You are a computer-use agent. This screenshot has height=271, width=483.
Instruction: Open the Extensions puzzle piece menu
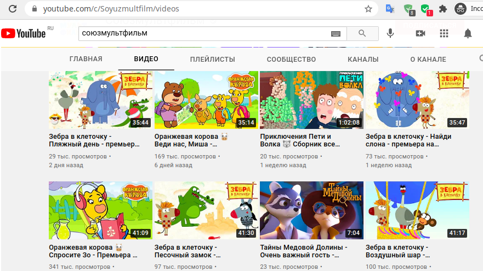[443, 9]
